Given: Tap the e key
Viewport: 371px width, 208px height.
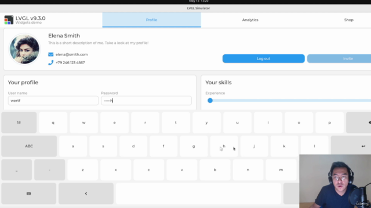Looking at the screenshot, I should tap(115, 122).
